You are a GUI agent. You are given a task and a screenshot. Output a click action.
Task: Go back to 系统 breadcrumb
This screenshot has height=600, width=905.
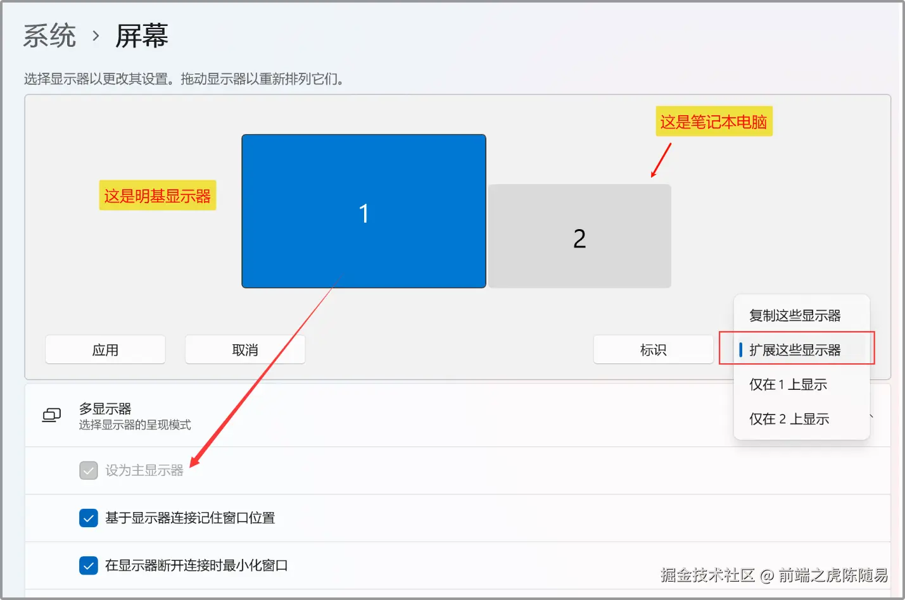[49, 36]
